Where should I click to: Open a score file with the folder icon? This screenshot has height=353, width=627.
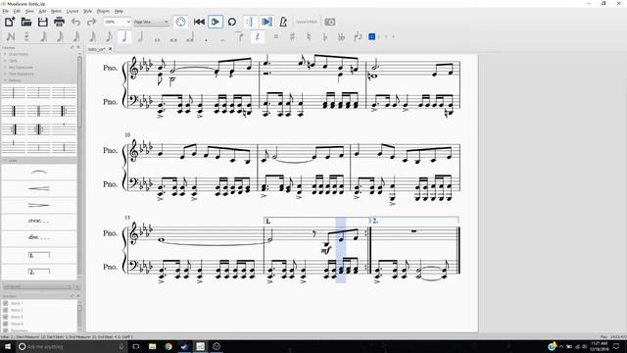(x=26, y=22)
